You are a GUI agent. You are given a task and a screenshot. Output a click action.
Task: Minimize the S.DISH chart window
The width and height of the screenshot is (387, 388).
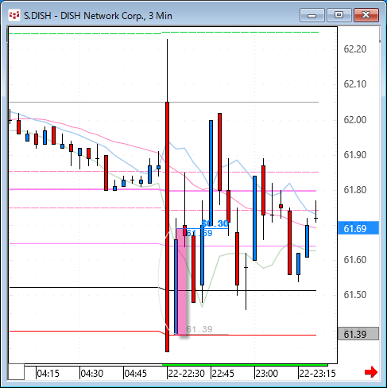(312, 15)
